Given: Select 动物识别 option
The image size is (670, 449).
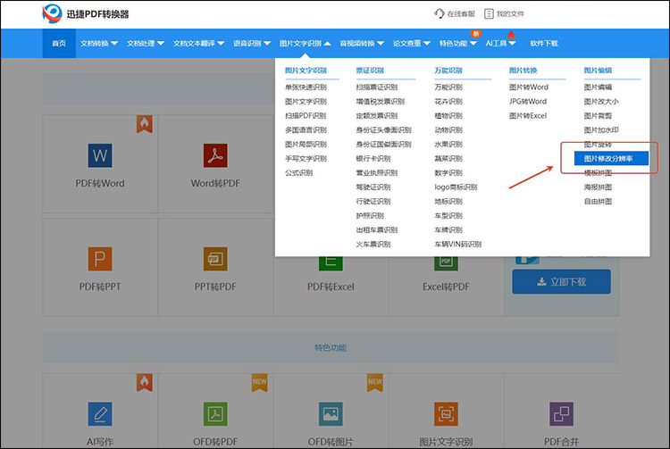Looking at the screenshot, I should point(448,129).
